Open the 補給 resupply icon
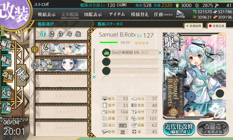The width and height of the screenshot is (233, 140). (x=6, y=60)
